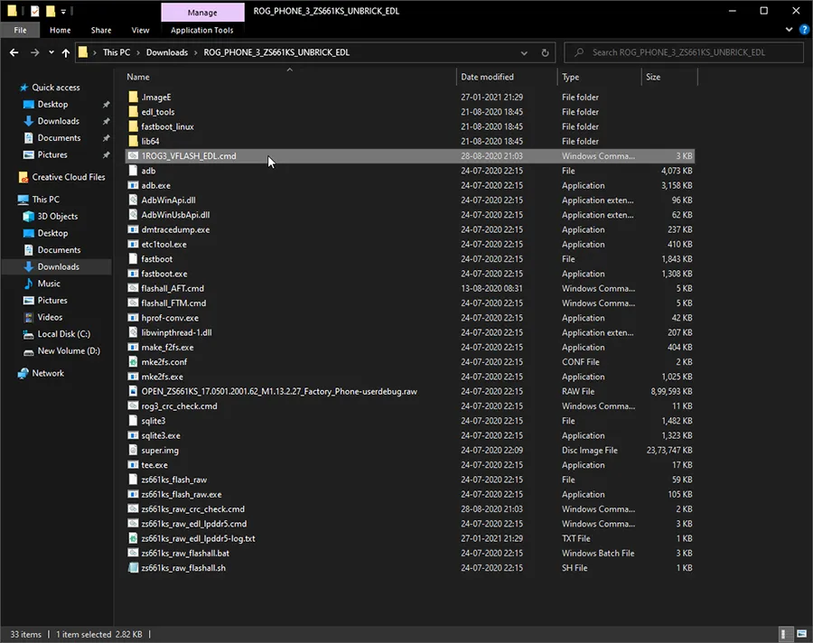Switch to details view in status bar
The height and width of the screenshot is (643, 813).
788,635
